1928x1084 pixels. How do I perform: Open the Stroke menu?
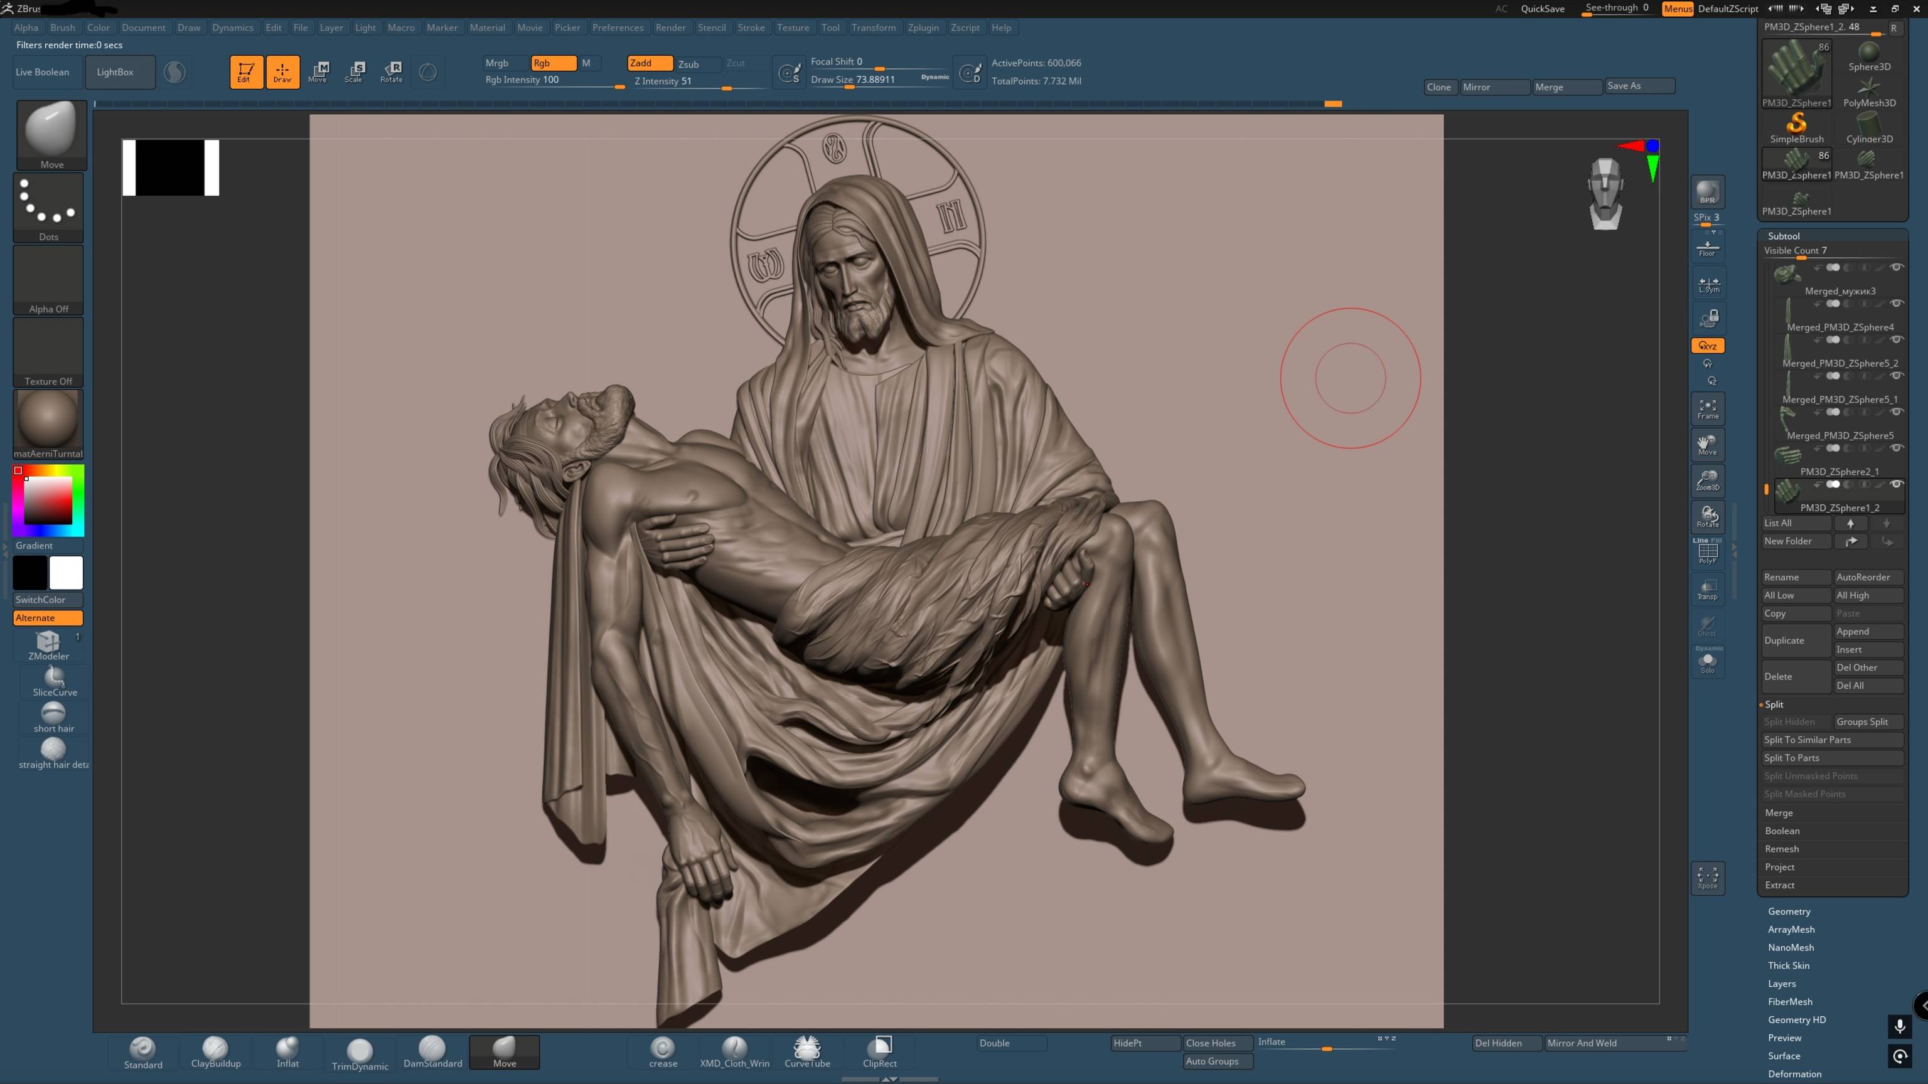coord(751,28)
